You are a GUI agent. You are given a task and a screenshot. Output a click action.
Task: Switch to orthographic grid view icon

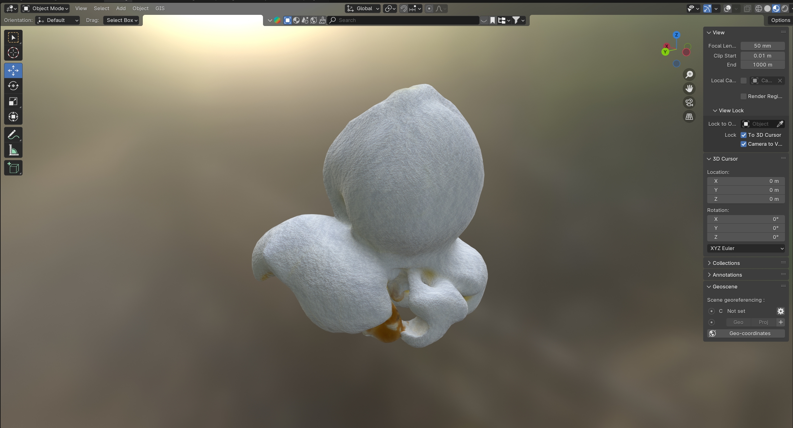[x=689, y=117]
